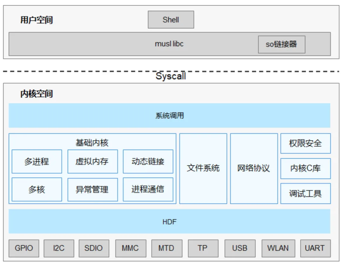Open the 文件系统 column

203,169
